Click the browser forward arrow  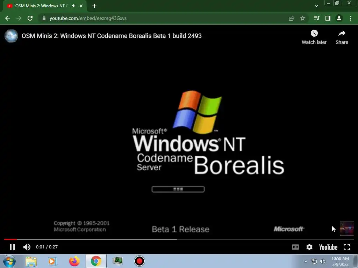(x=19, y=18)
